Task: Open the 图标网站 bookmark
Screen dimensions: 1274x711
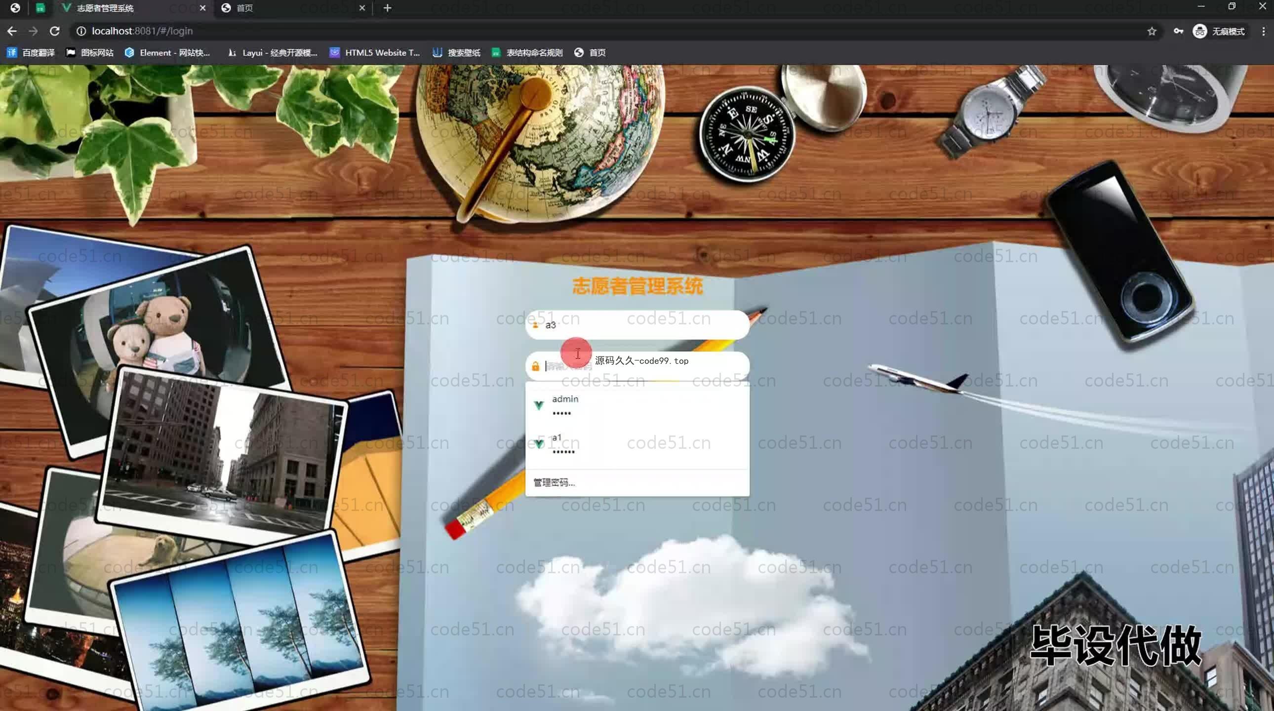Action: click(x=90, y=52)
